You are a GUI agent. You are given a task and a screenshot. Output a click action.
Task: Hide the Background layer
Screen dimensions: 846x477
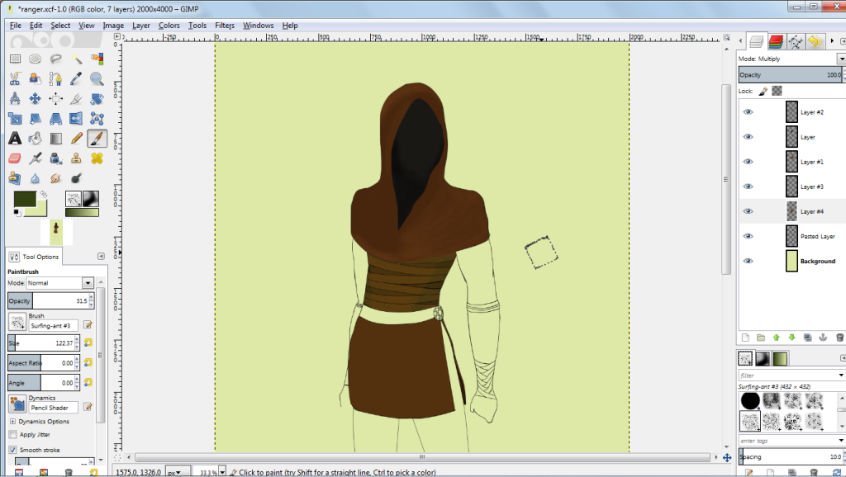(x=749, y=262)
